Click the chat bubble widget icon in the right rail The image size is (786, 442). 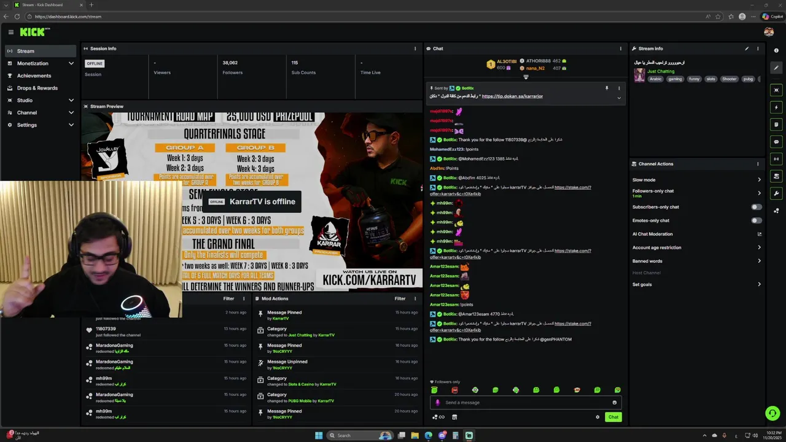pyautogui.click(x=776, y=142)
